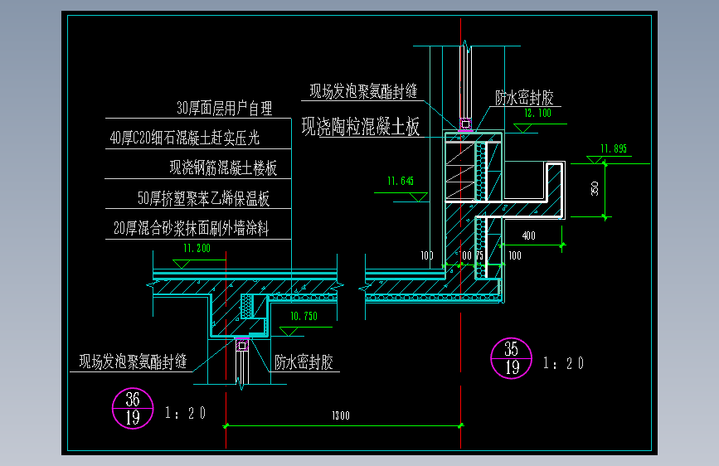Select the lower-left label 现场发泡聚氨酯封缝
719x466 pixels.
(133, 362)
